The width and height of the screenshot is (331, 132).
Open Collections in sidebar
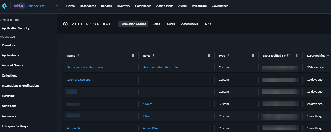pos(9,76)
